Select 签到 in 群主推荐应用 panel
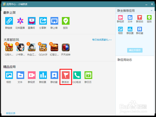 click(x=149, y=17)
